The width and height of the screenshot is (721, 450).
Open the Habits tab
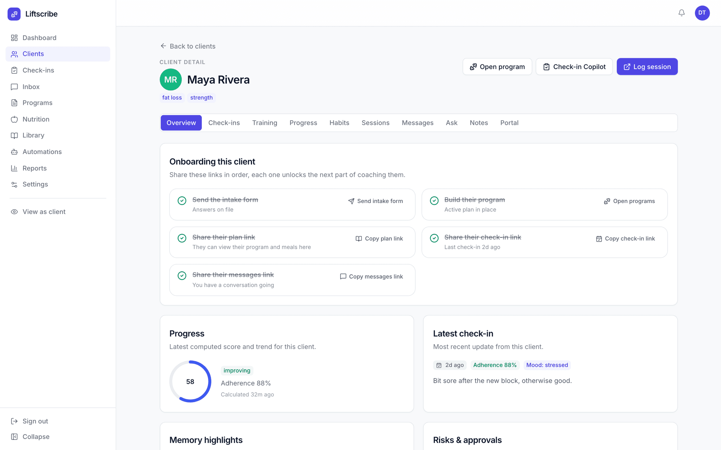(x=339, y=123)
